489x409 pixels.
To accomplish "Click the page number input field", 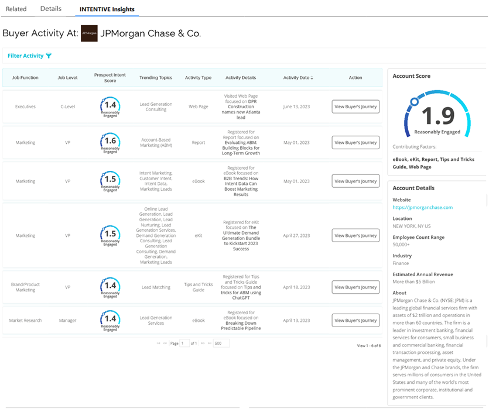I will 184,343.
